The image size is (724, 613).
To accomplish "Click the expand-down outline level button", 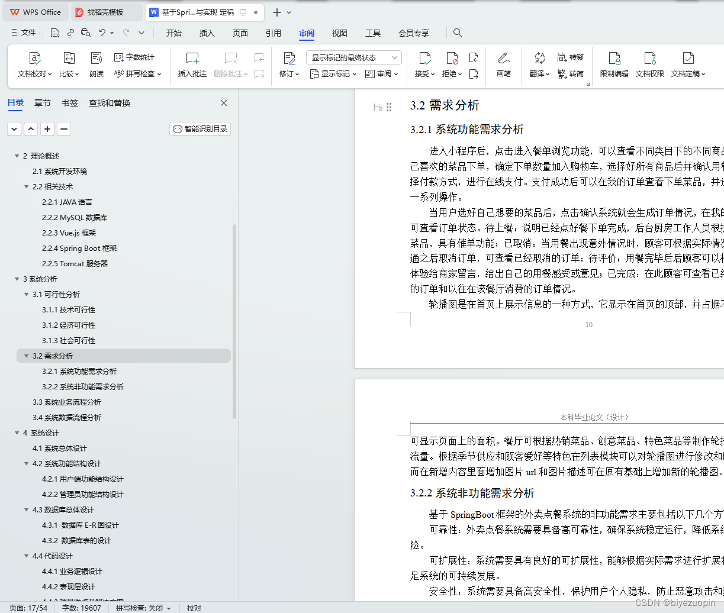I will click(x=14, y=129).
